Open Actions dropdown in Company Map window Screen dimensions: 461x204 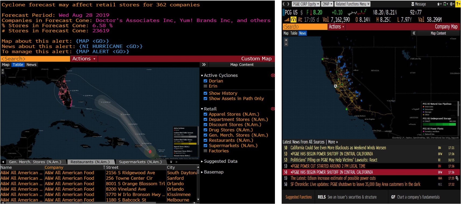336,27
